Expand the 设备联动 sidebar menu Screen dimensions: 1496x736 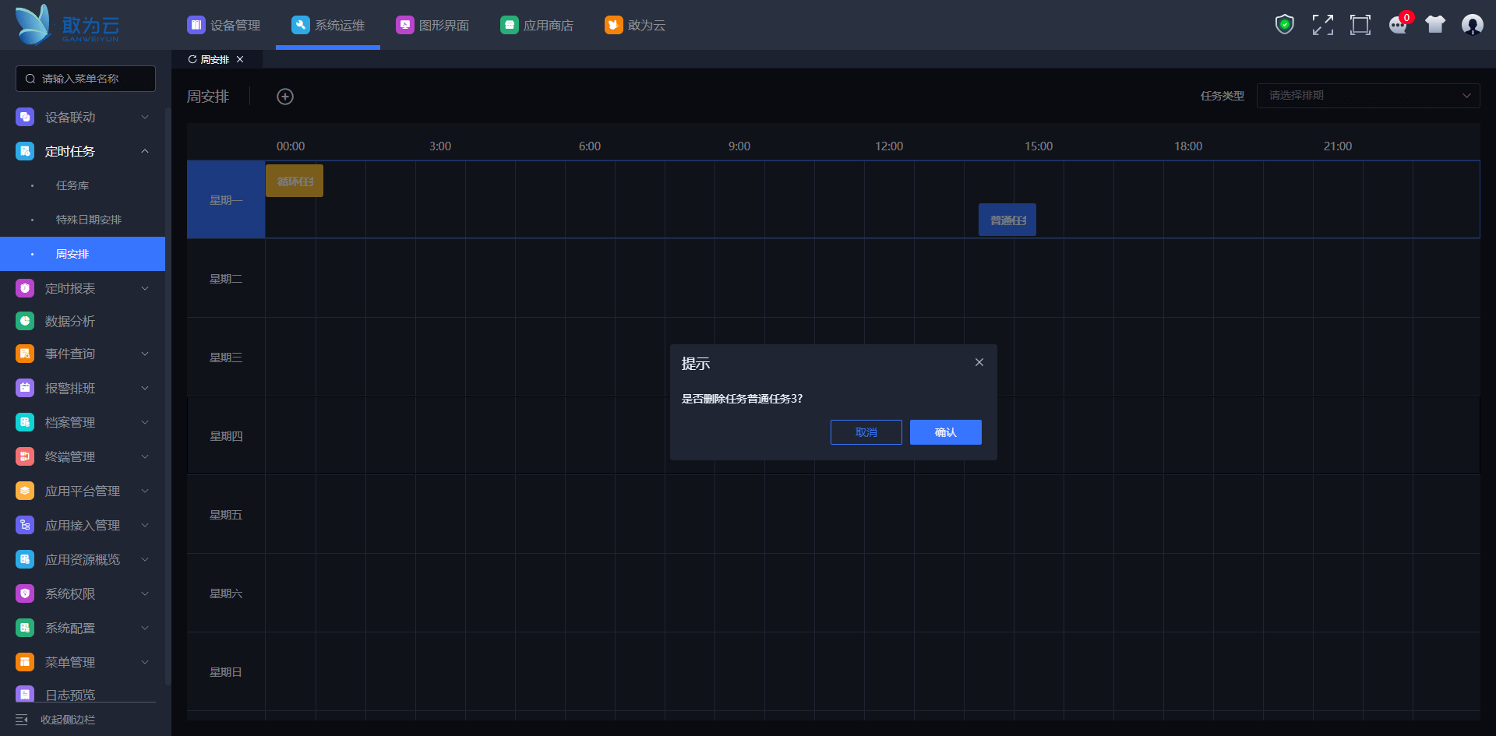pyautogui.click(x=83, y=117)
